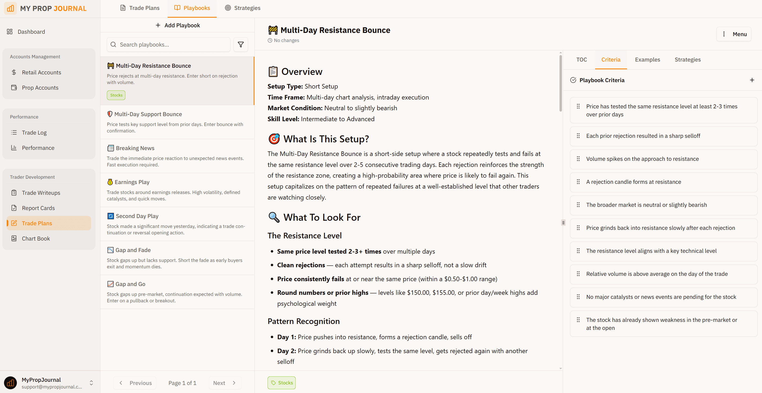This screenshot has height=393, width=762.
Task: Grab handle for 'Each prior rejection' criterion
Action: click(x=578, y=136)
